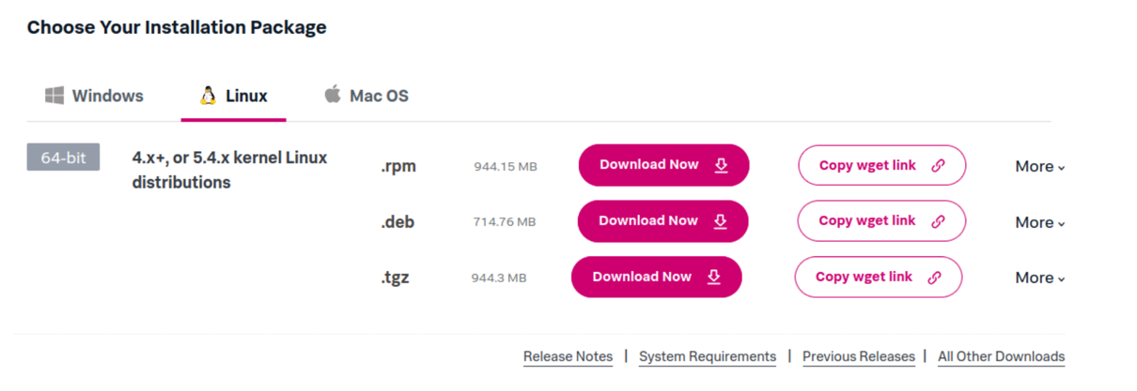Switch to the Windows tab
The image size is (1137, 391).
click(107, 96)
